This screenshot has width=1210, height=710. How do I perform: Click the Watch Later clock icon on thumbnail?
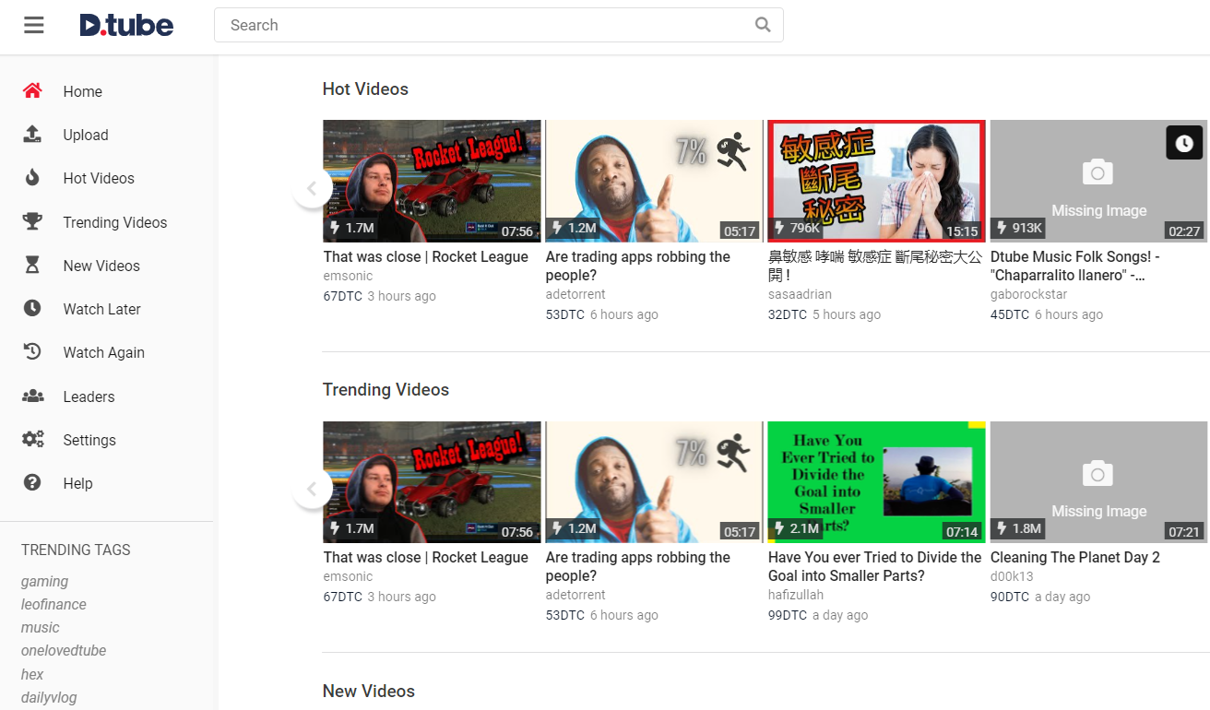(1184, 143)
